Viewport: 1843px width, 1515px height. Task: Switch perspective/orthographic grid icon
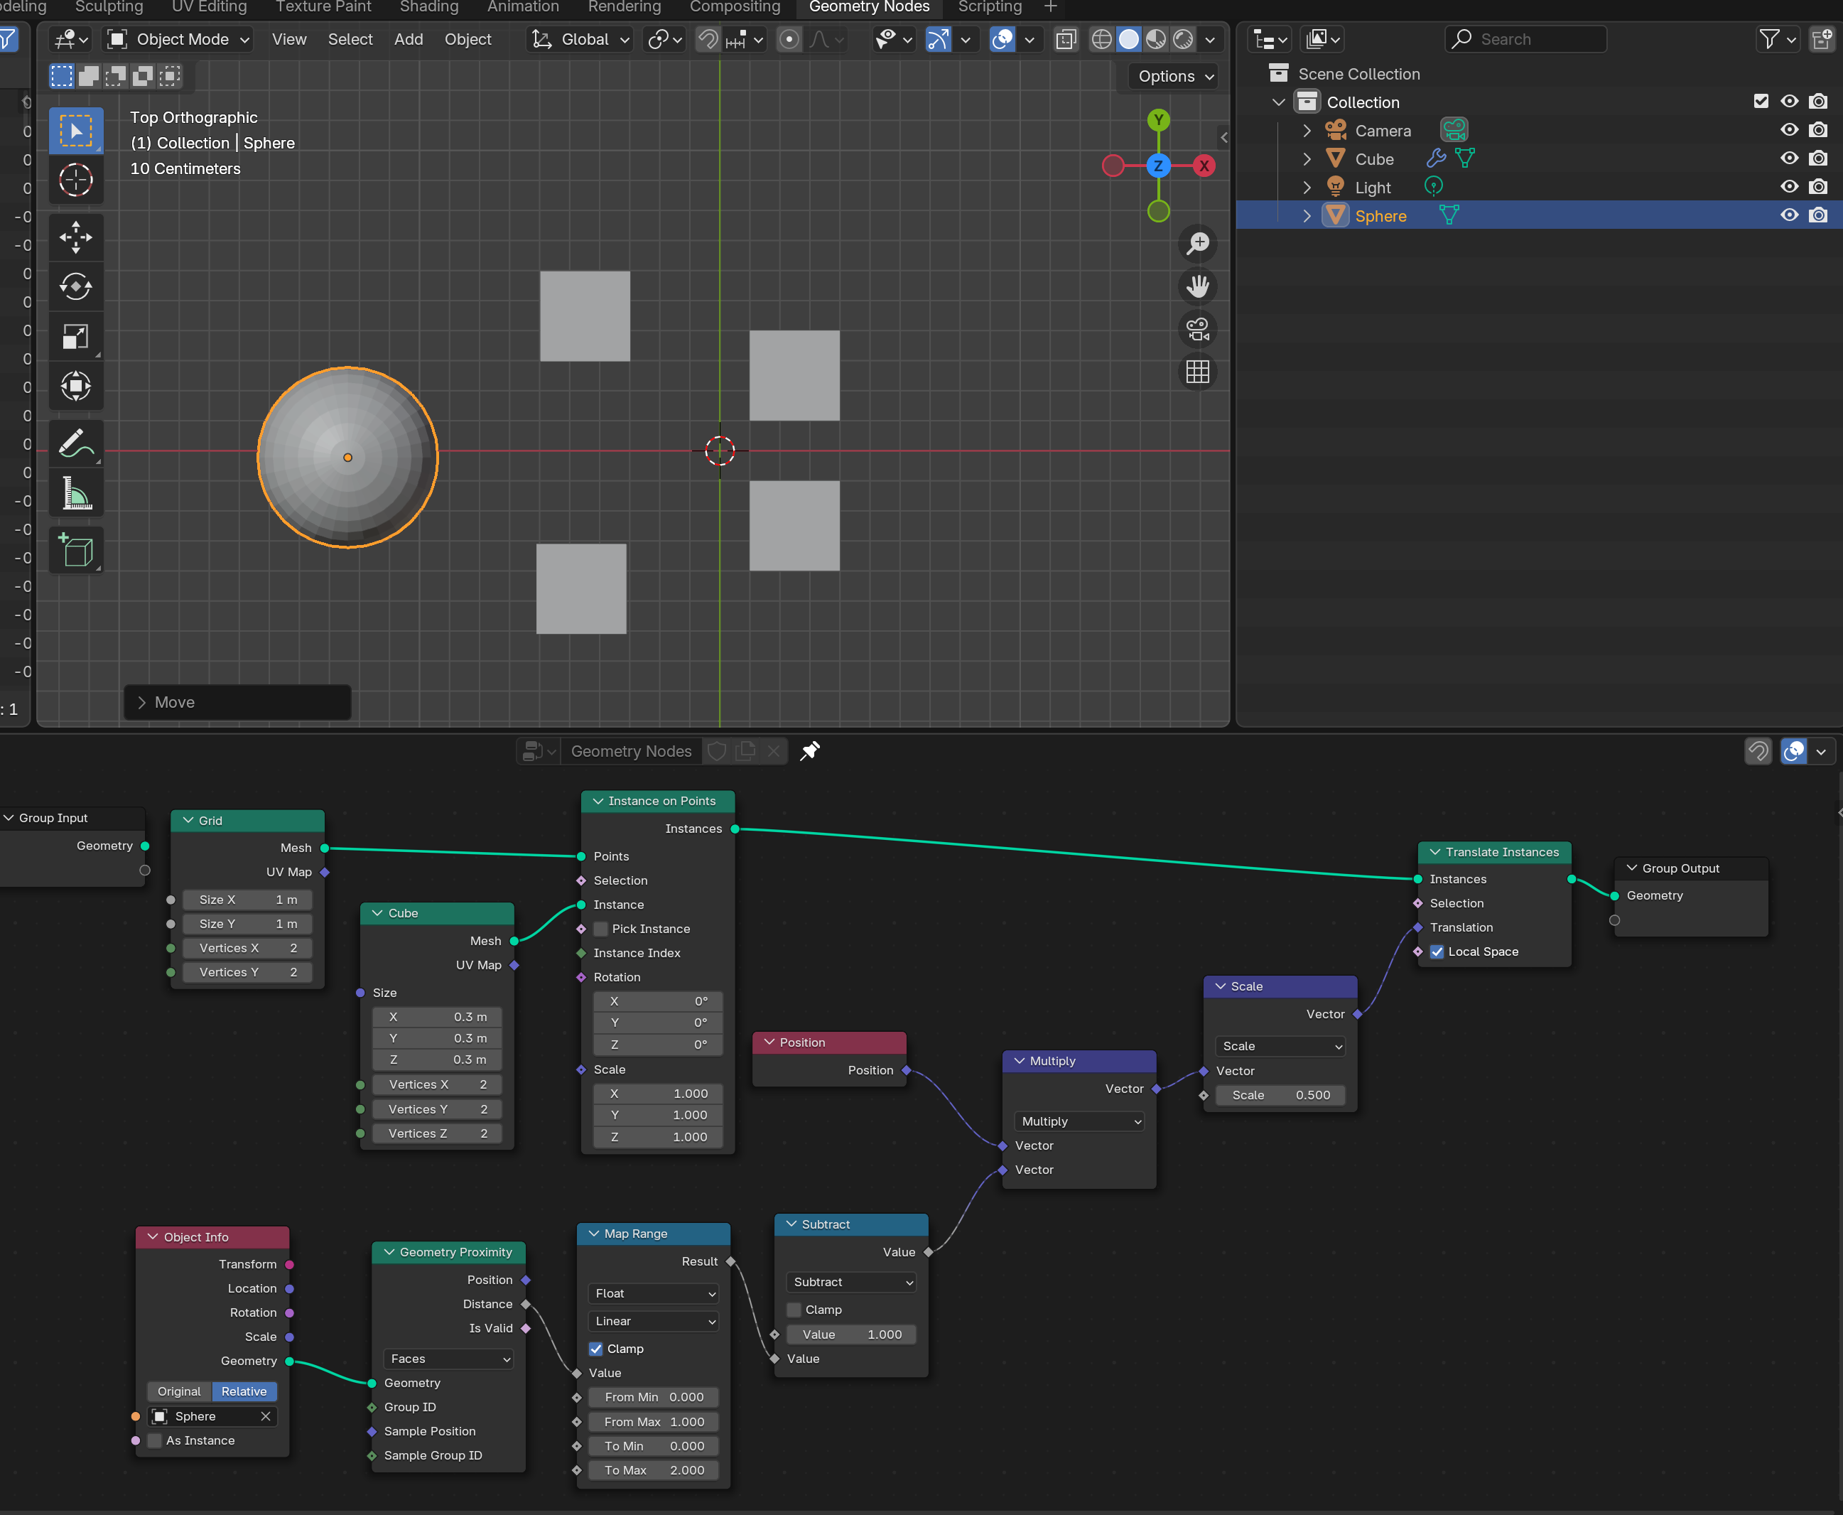pos(1198,372)
